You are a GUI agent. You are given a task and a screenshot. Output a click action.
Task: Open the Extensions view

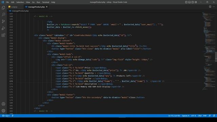(3, 35)
